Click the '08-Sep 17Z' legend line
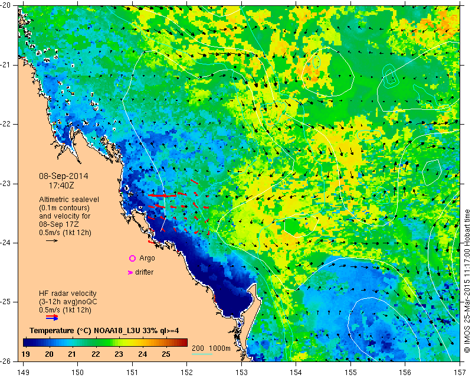Image resolution: width=472 pixels, height=378 pixels. [x=60, y=224]
